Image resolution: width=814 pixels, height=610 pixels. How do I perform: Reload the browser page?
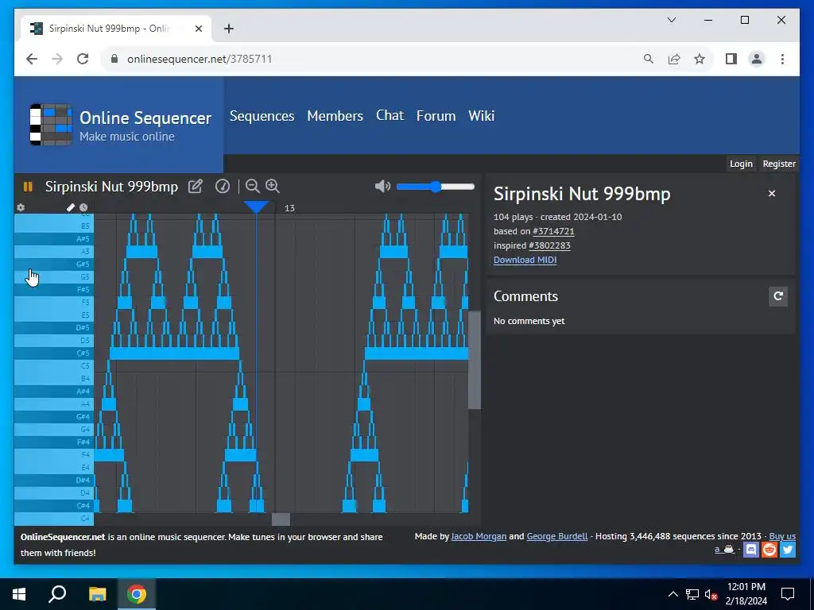[x=83, y=59]
